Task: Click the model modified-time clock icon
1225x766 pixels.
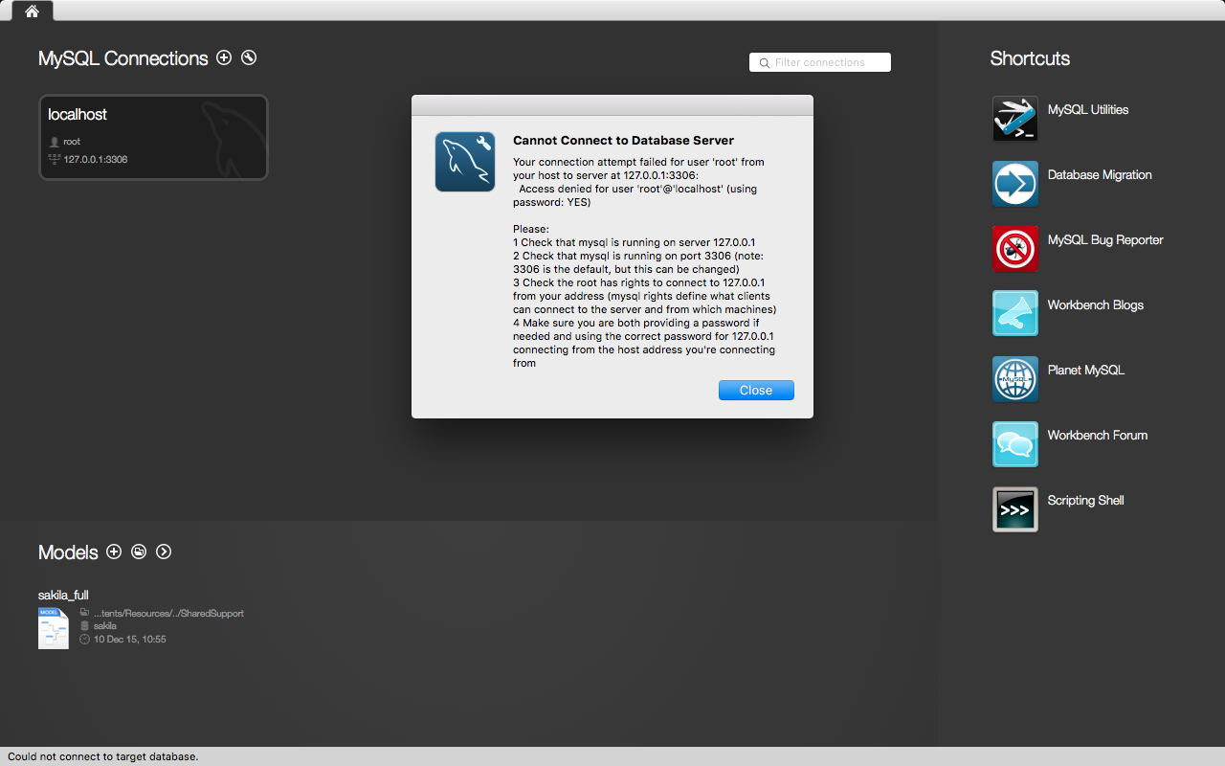Action: tap(84, 639)
